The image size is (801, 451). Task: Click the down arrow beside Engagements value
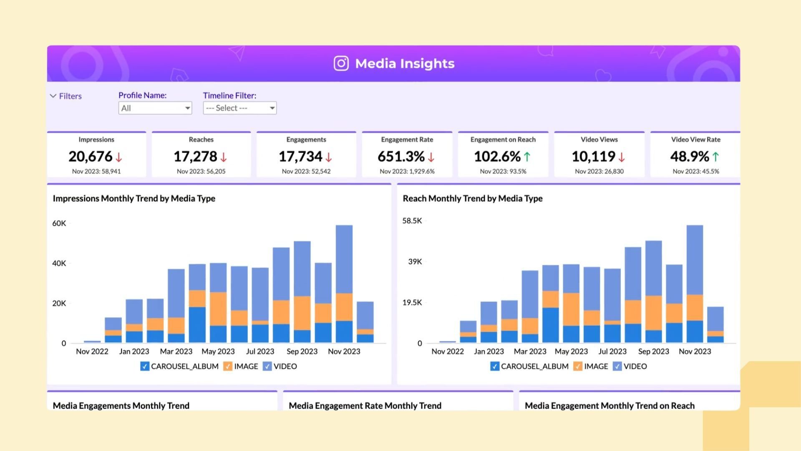coord(329,157)
